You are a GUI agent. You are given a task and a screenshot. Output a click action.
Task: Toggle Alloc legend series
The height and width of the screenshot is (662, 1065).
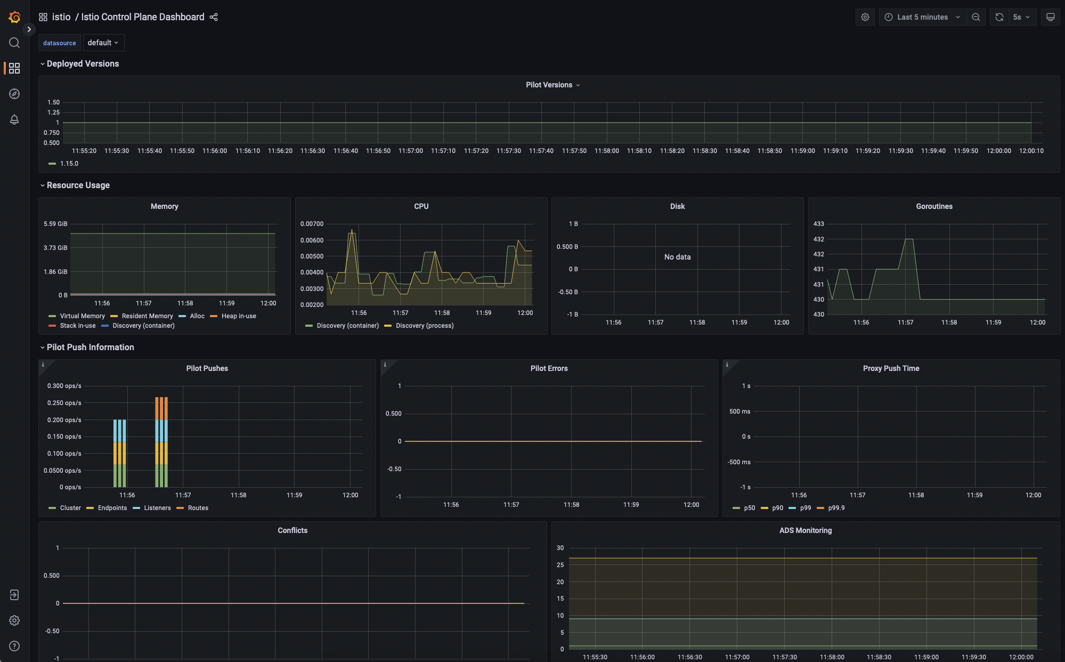197,316
